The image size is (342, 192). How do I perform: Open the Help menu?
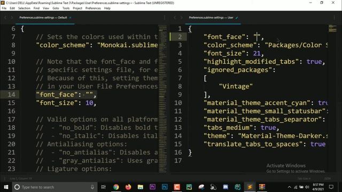[x=107, y=9]
